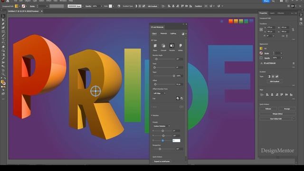The height and width of the screenshot is (171, 304).
Task: Open the Offset Direction From 'Left Edge' dropdown
Action: pyautogui.click(x=160, y=93)
